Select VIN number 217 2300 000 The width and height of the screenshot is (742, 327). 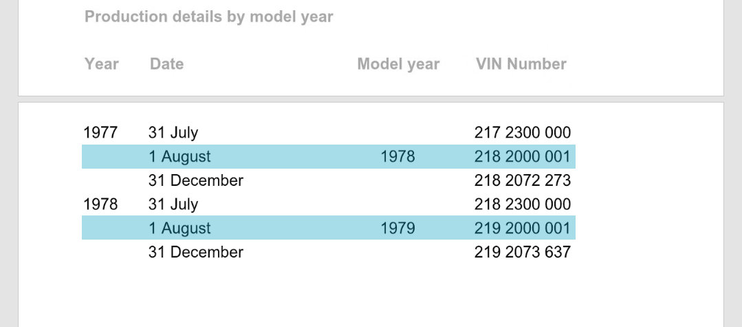[523, 133]
